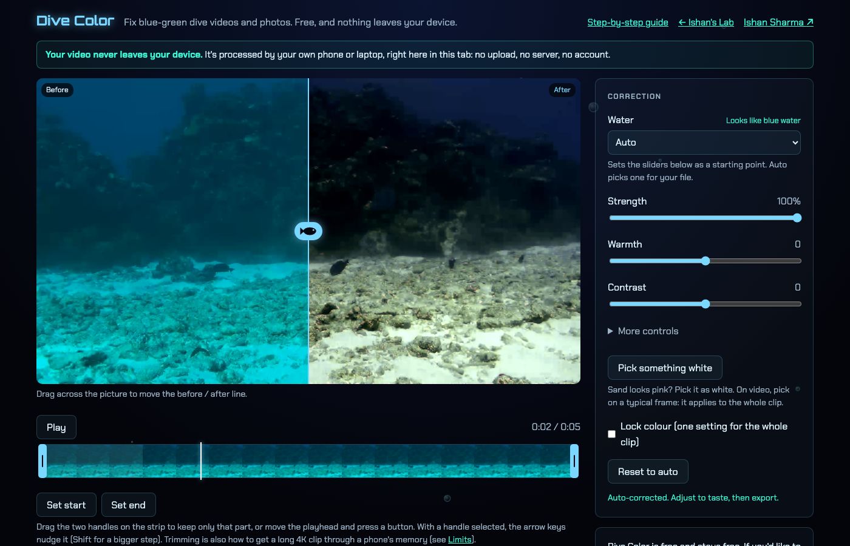The height and width of the screenshot is (546, 850).
Task: Open the Ishan Sharma external link
Action: [x=778, y=22]
